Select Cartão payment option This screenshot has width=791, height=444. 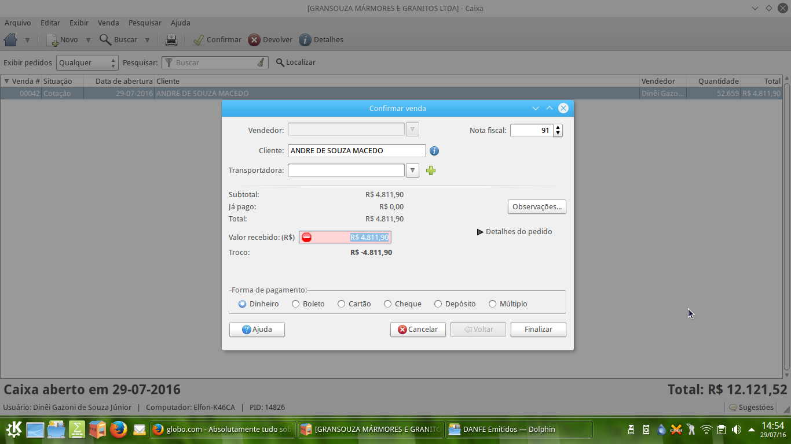tap(354, 304)
